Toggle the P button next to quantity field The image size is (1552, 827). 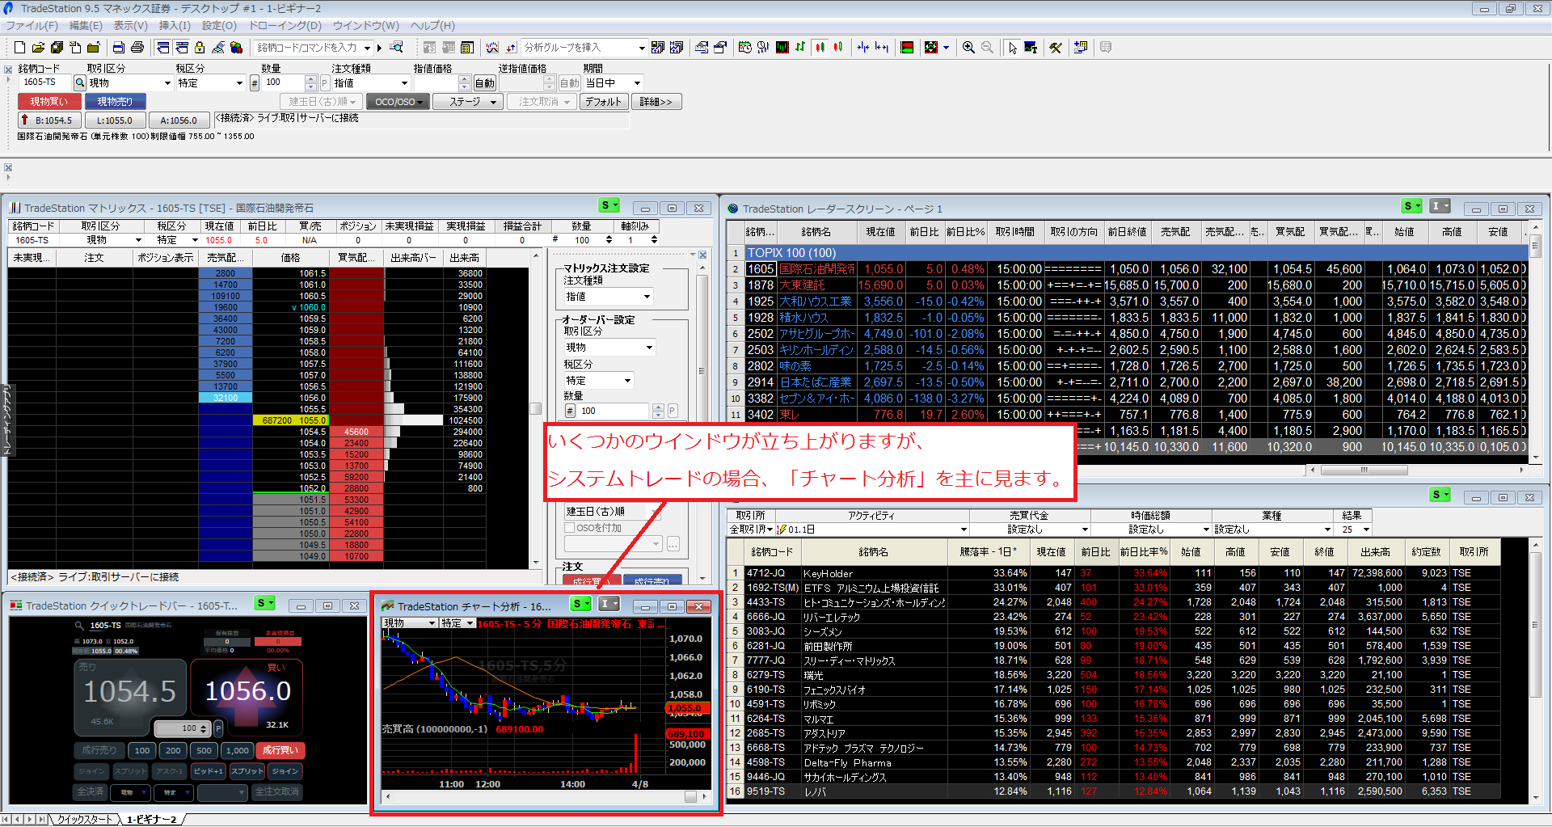324,82
